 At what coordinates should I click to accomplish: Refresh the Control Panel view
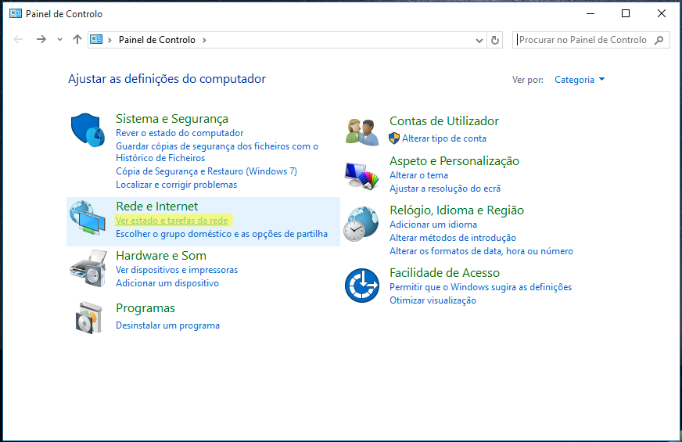click(494, 40)
